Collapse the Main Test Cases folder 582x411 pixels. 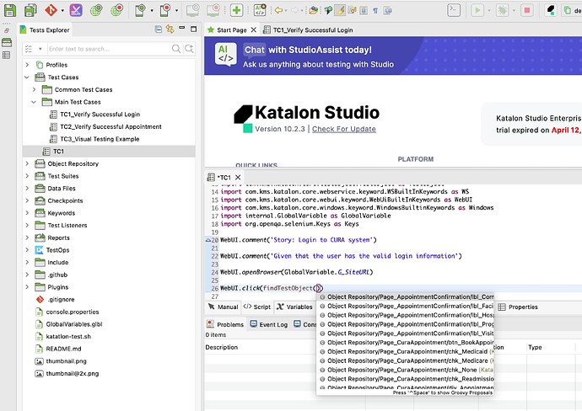tap(34, 102)
